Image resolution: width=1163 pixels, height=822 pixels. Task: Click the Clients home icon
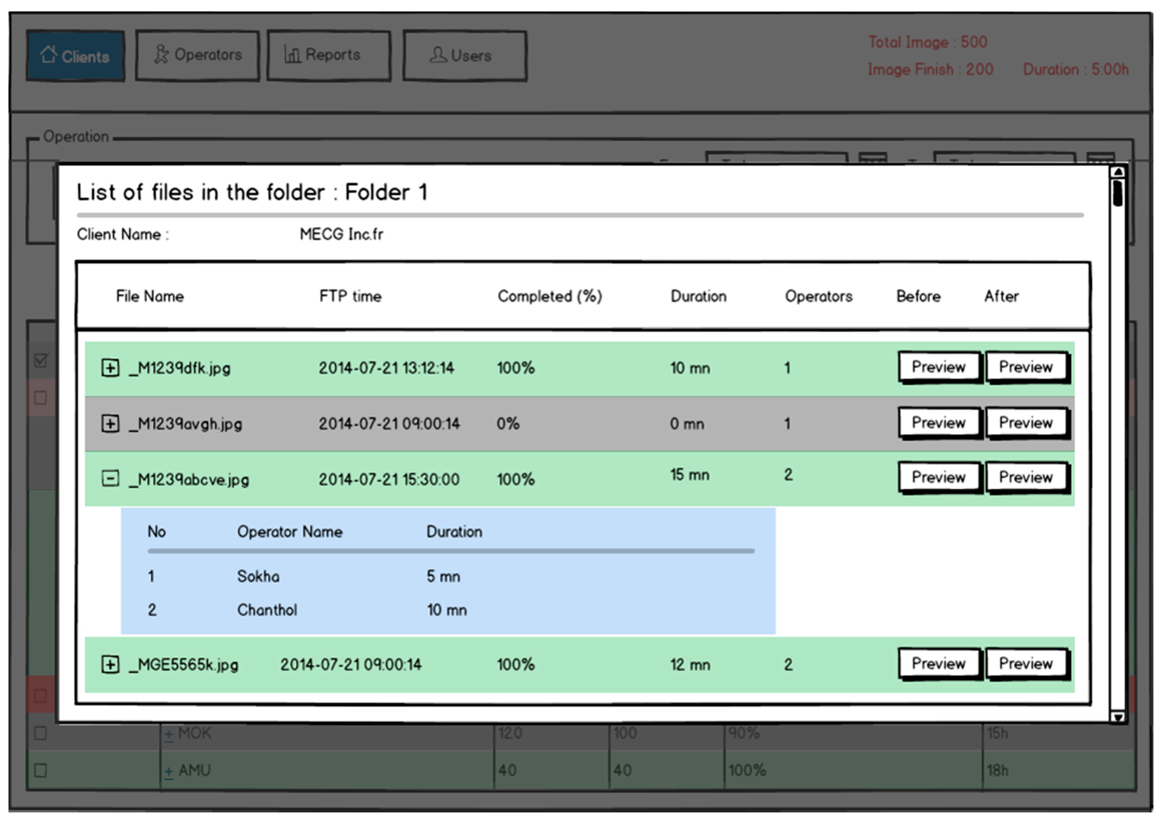point(49,54)
